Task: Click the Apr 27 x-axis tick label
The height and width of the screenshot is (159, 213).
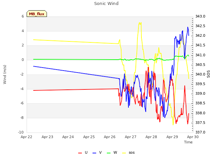Action: 130,137
